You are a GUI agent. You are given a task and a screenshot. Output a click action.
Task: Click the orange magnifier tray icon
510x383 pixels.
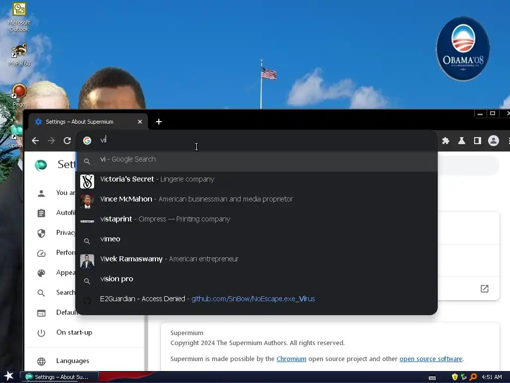(x=473, y=377)
